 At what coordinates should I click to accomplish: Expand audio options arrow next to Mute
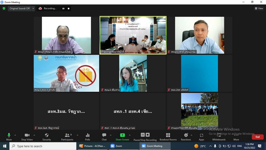tap(15, 135)
